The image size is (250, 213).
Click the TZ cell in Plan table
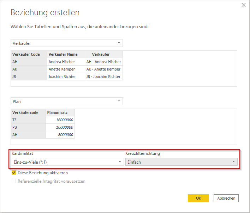[28, 120]
